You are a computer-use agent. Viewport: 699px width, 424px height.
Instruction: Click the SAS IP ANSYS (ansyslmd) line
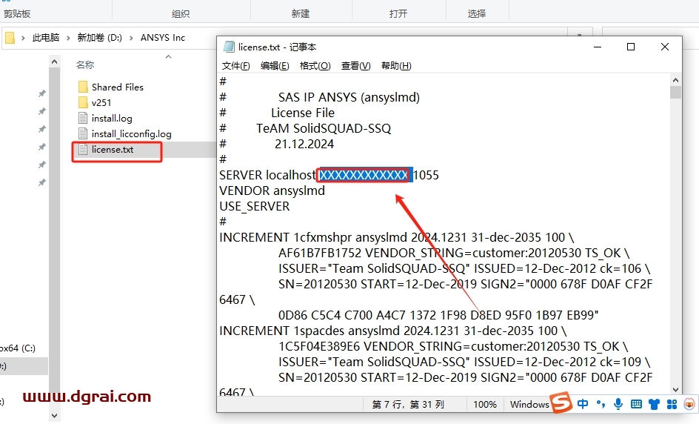coord(349,97)
